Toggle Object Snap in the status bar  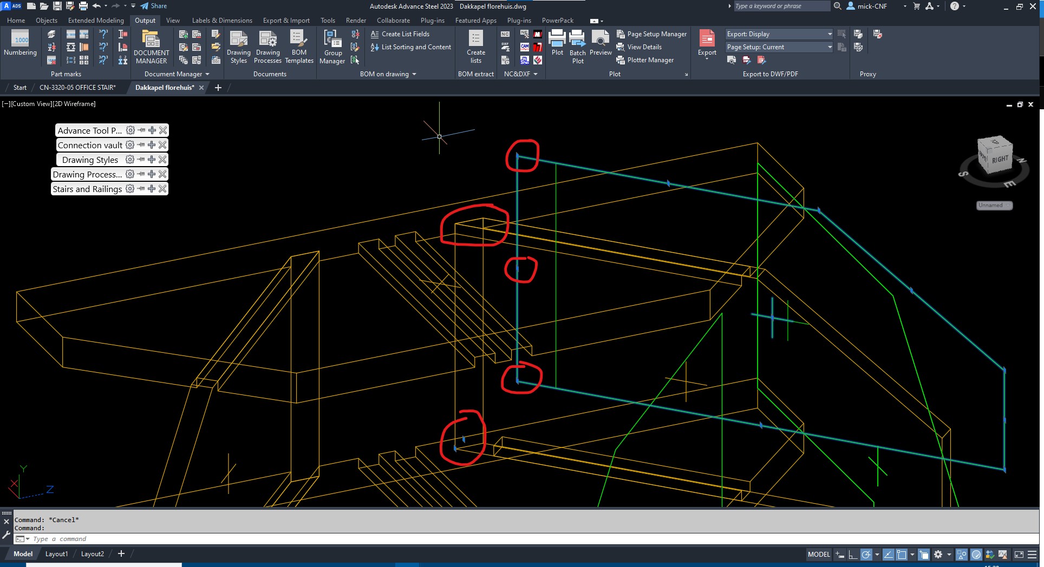(x=902, y=555)
